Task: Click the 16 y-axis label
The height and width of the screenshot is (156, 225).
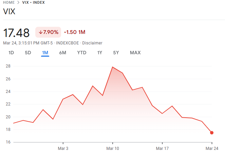Action: [x=8, y=142]
